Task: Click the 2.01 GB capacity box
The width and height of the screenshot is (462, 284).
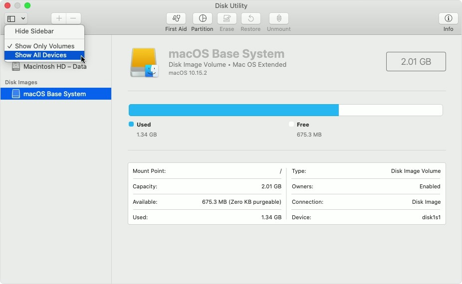Action: pos(416,61)
